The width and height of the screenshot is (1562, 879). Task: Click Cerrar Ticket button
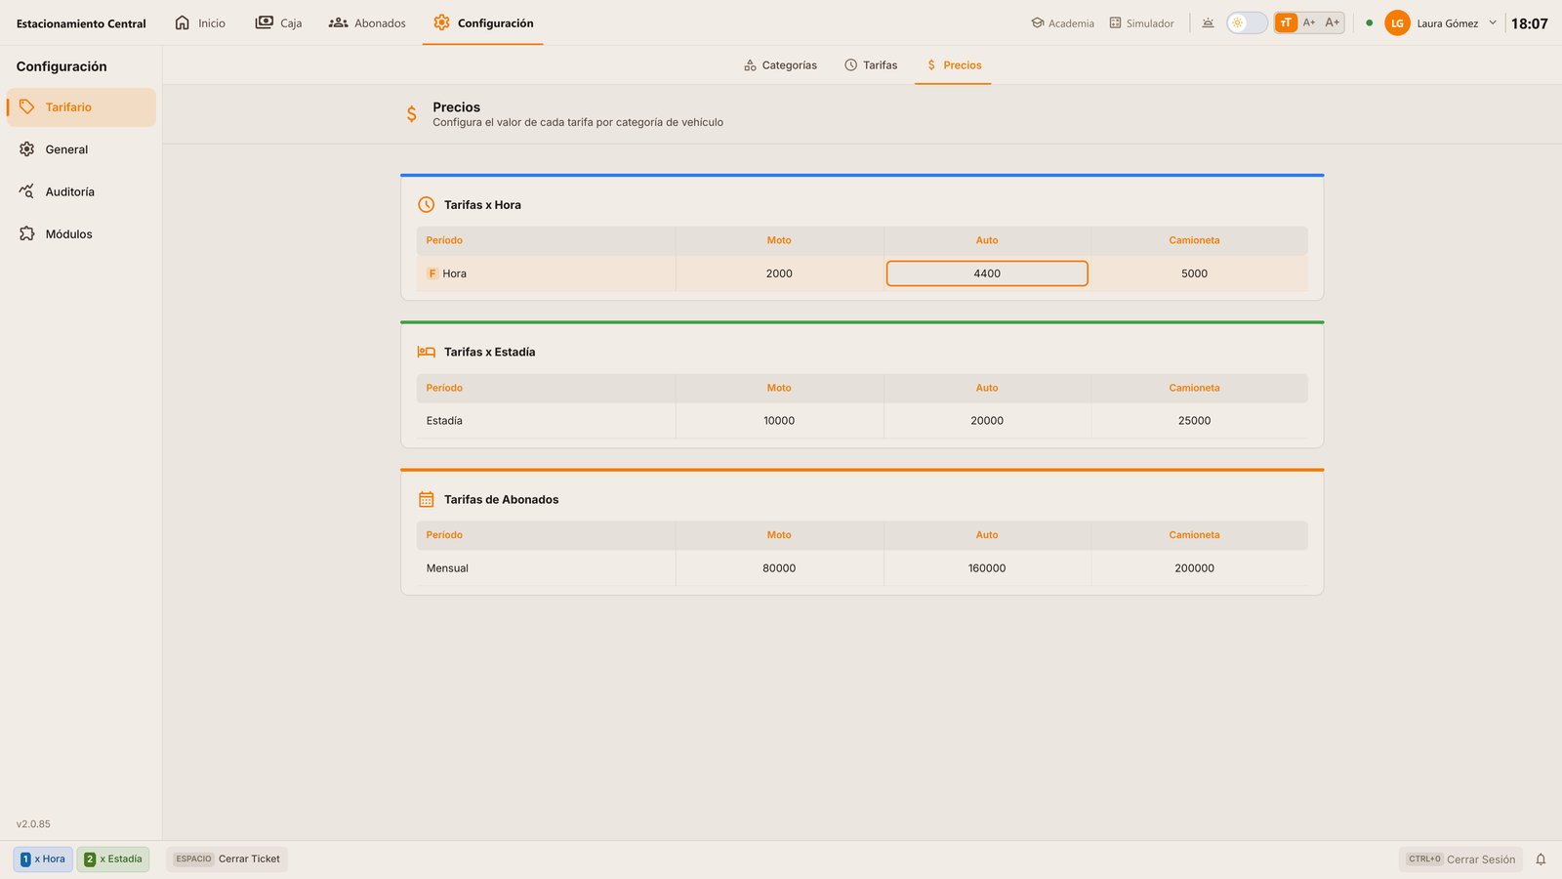[226, 859]
